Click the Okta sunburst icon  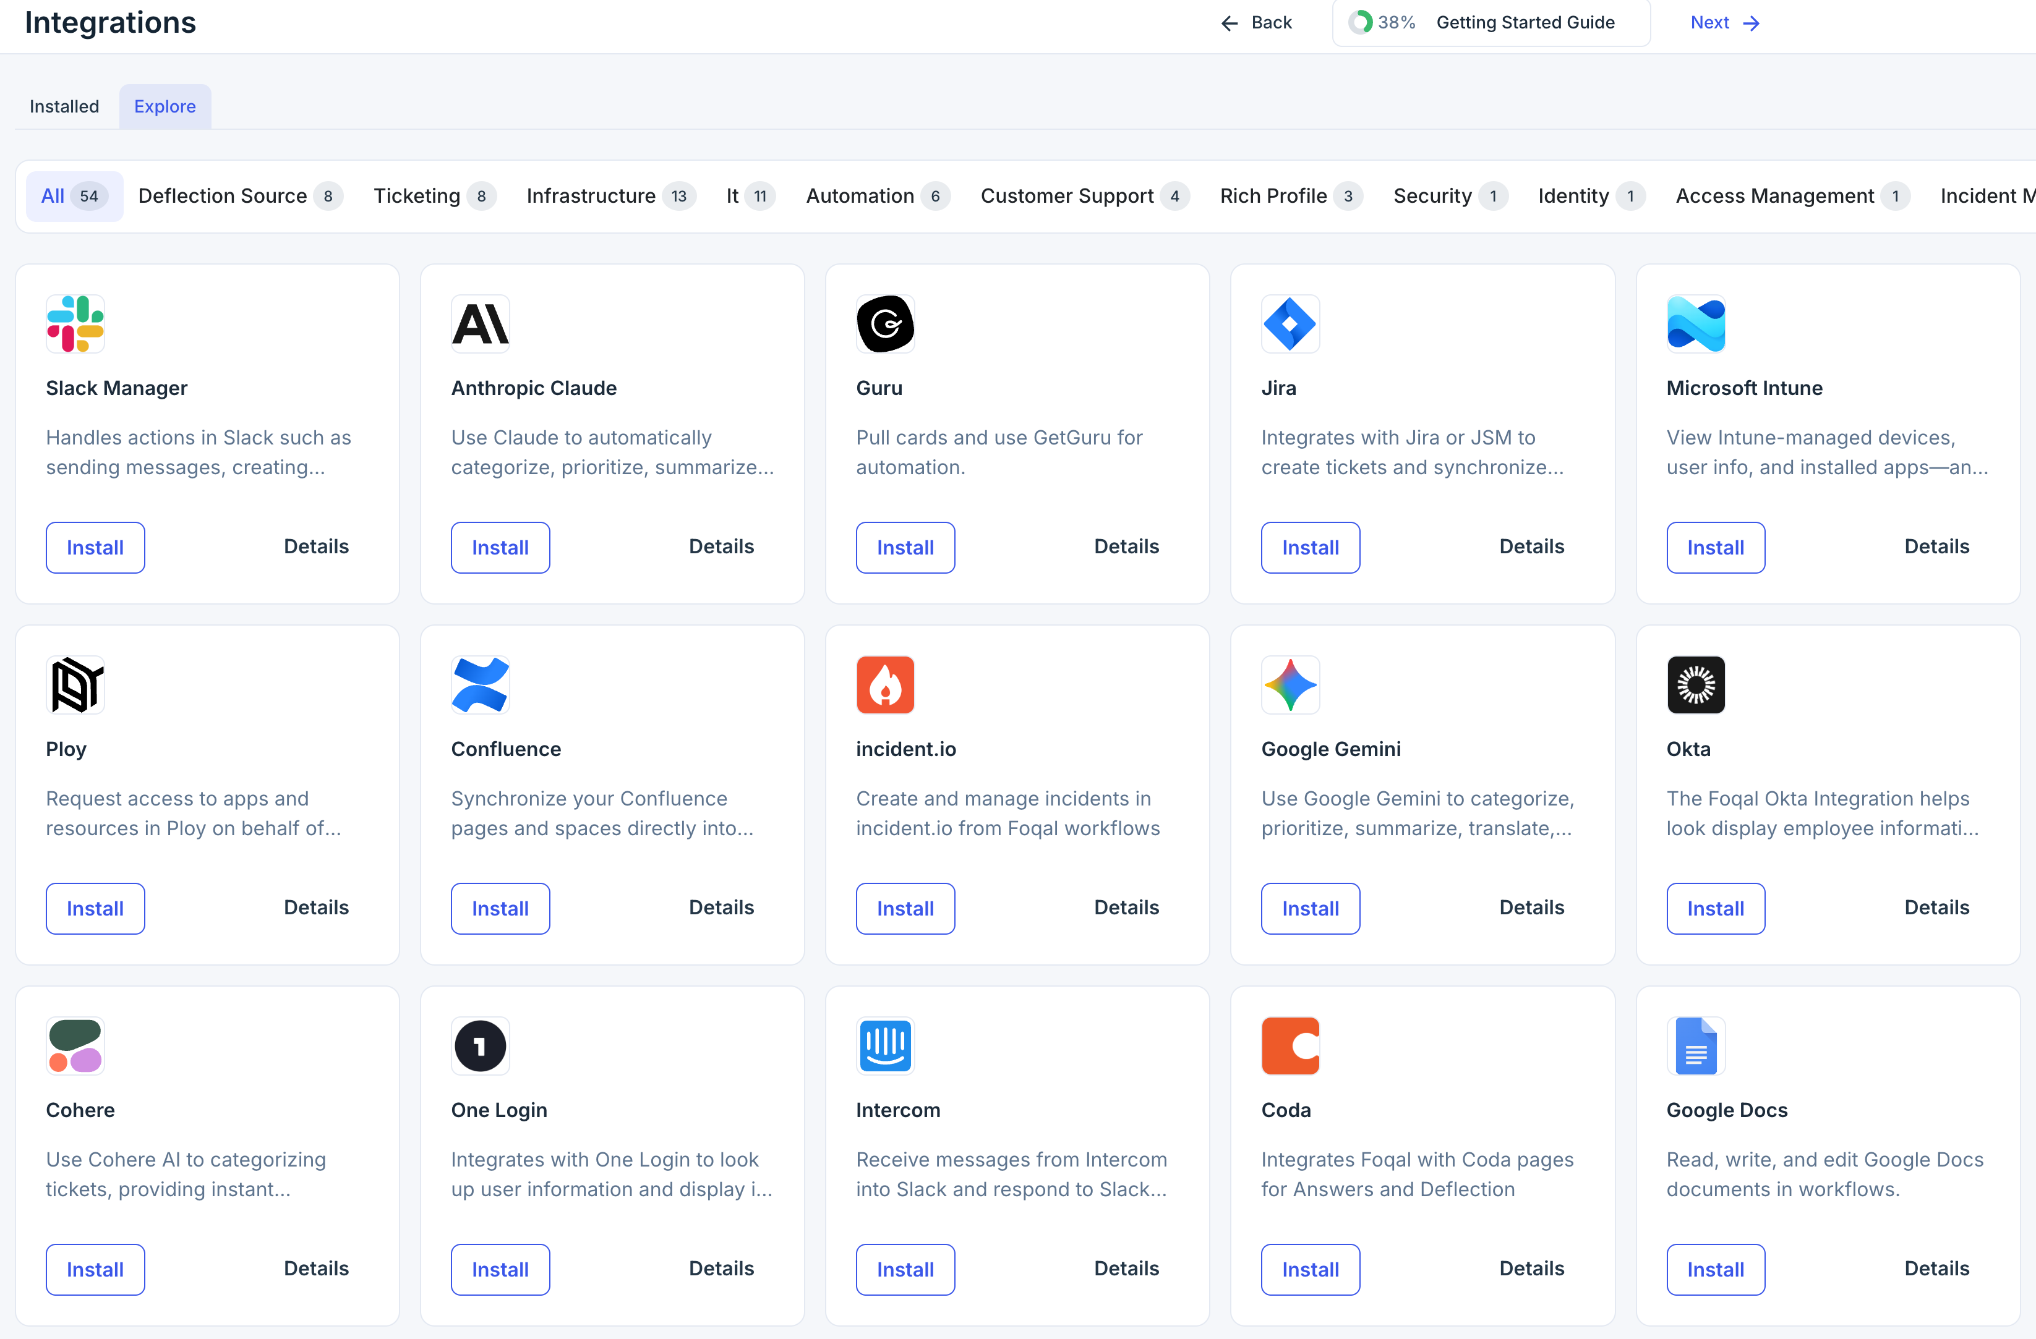pos(1695,685)
